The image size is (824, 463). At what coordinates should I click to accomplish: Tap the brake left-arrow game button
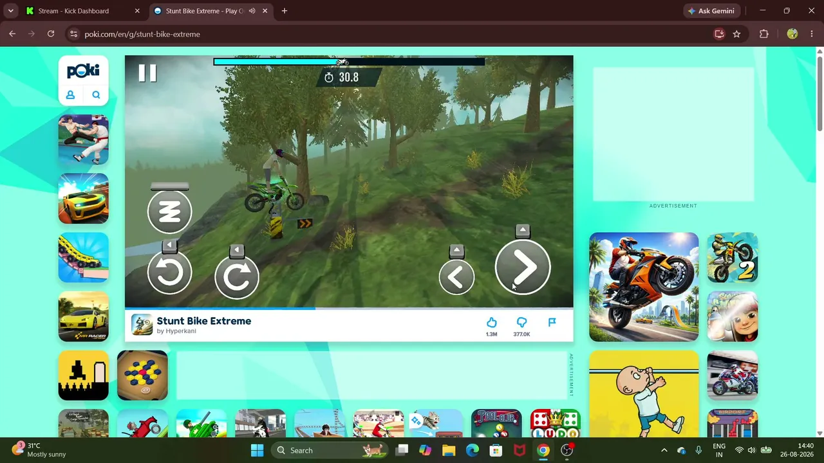[x=456, y=277]
